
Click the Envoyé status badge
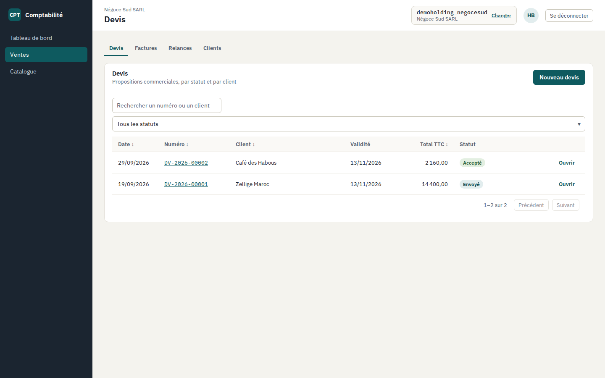click(471, 184)
